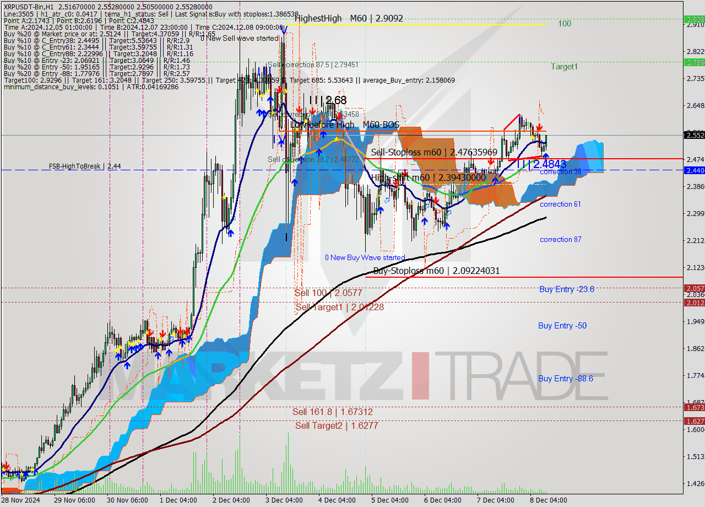Viewport: 705px width, 507px height.
Task: Click the '5 Dec 04:00' time label
Action: click(x=389, y=500)
